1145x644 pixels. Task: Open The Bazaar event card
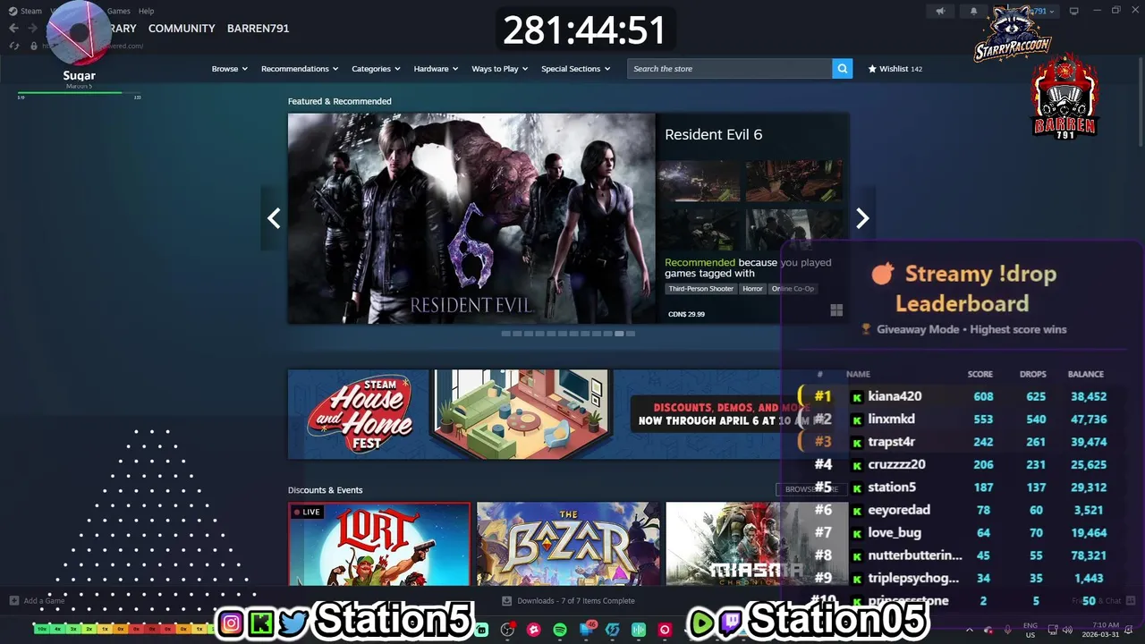568,544
